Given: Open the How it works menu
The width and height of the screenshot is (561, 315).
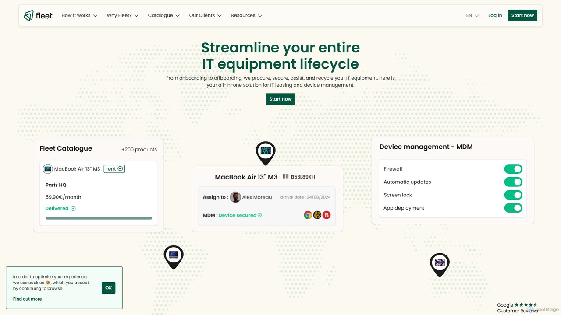Looking at the screenshot, I should (79, 15).
